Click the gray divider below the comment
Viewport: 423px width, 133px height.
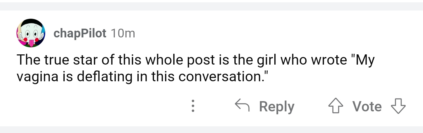[x=211, y=130]
